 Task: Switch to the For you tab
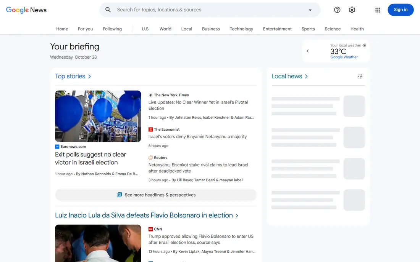click(85, 29)
